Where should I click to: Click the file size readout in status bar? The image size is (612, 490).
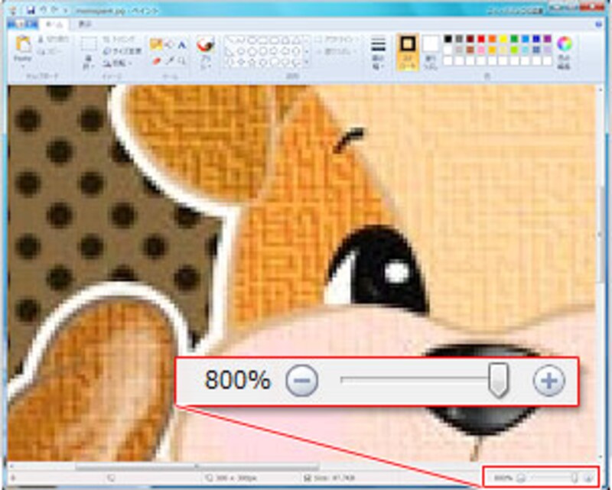[330, 478]
